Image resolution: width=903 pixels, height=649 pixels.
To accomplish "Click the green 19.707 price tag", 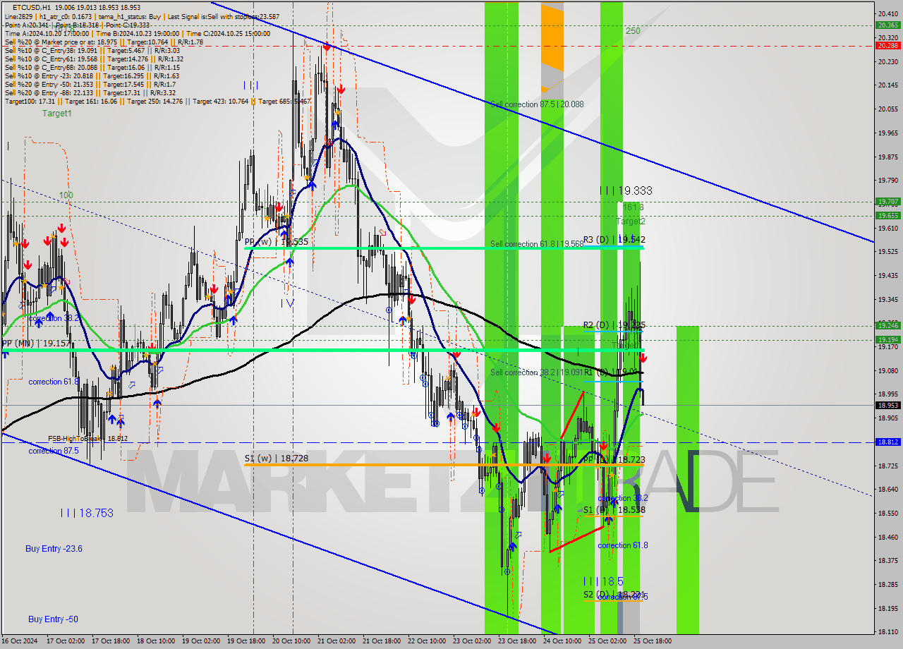I will (x=887, y=201).
